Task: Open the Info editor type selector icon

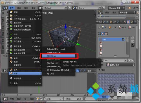Action: [x=5, y=8]
